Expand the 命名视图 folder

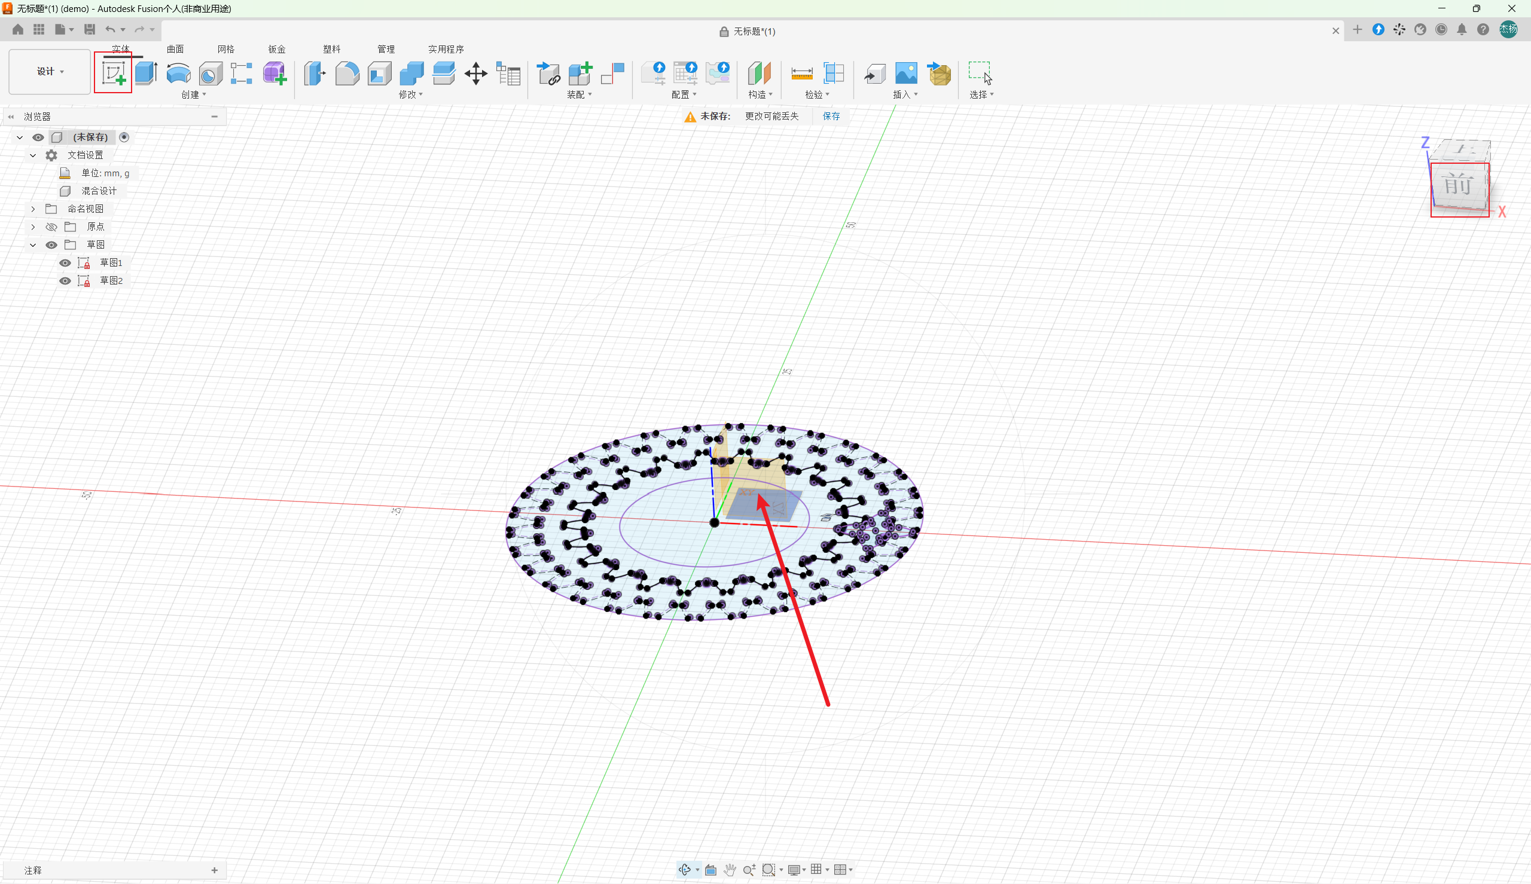click(x=33, y=209)
